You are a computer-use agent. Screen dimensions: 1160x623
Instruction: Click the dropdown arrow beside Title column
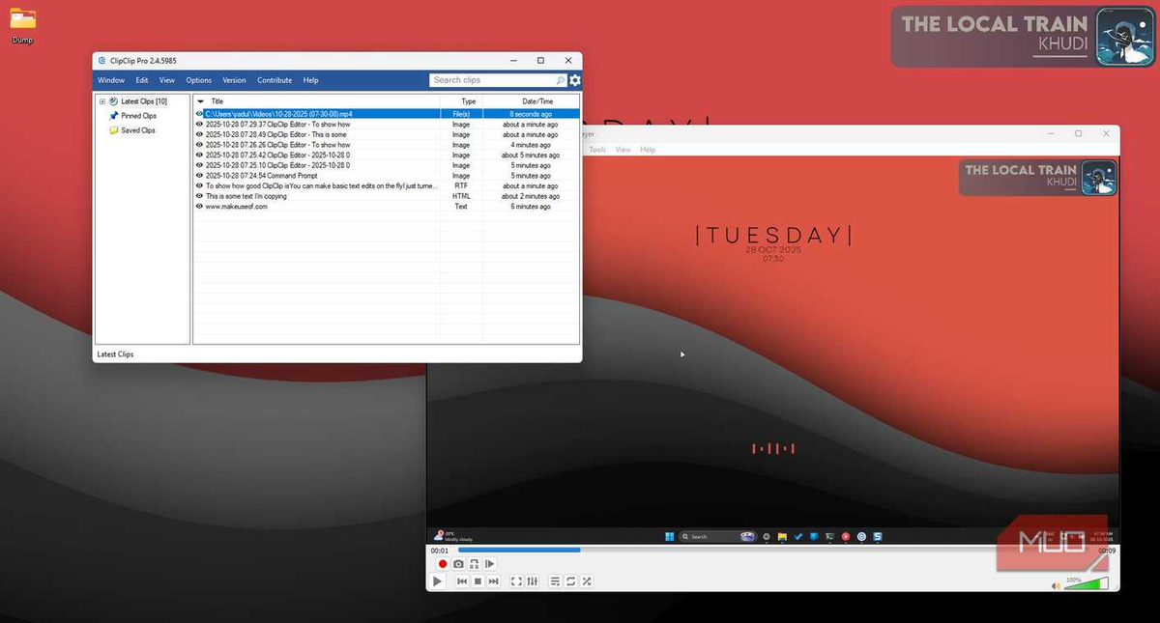(201, 101)
